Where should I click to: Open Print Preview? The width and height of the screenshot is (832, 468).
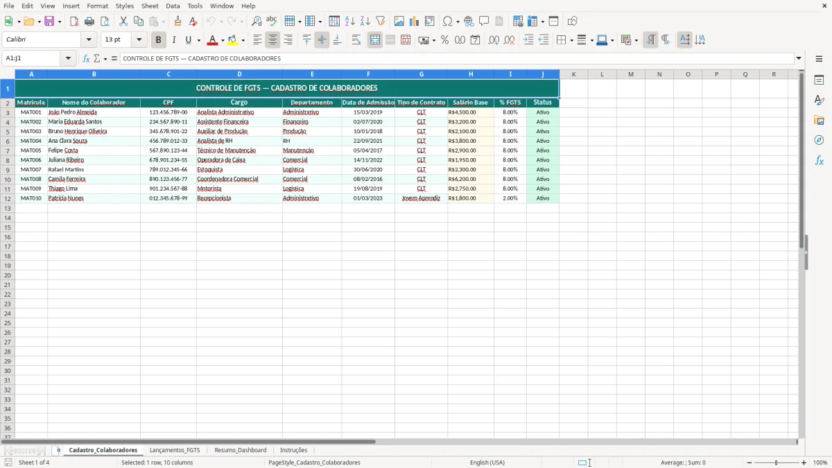[x=105, y=21]
